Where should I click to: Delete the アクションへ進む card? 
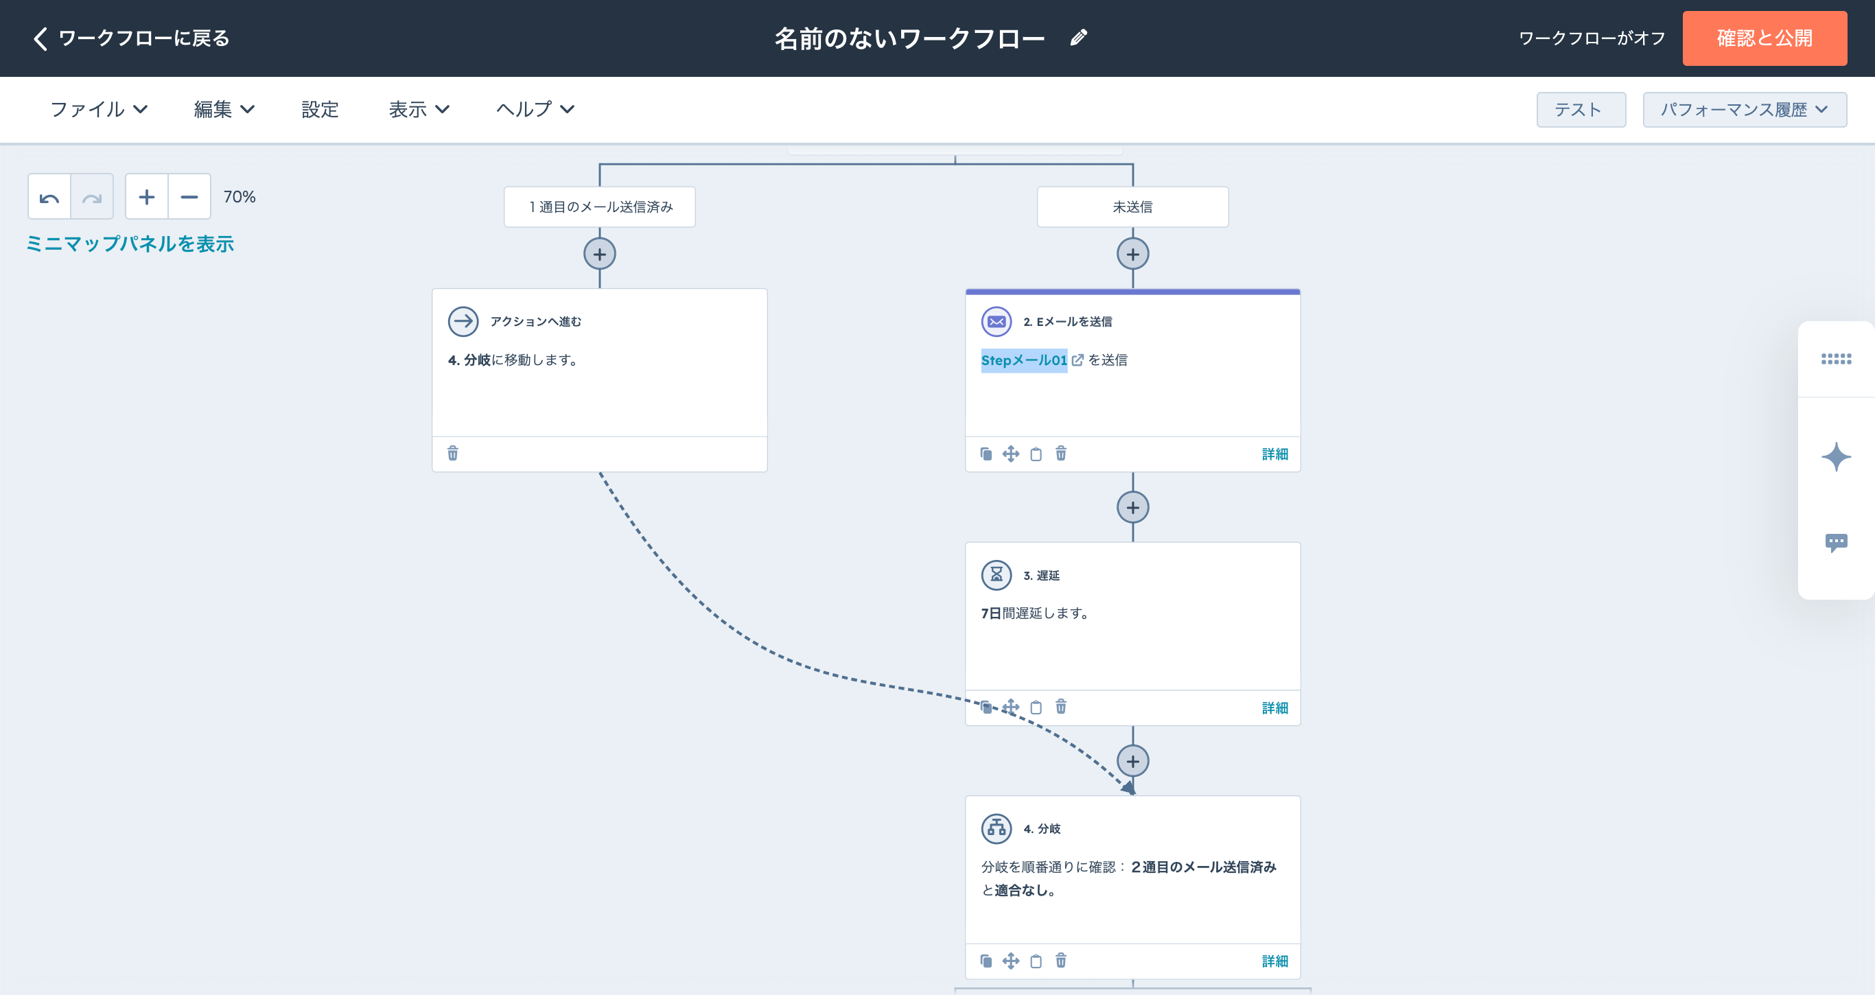(x=453, y=454)
